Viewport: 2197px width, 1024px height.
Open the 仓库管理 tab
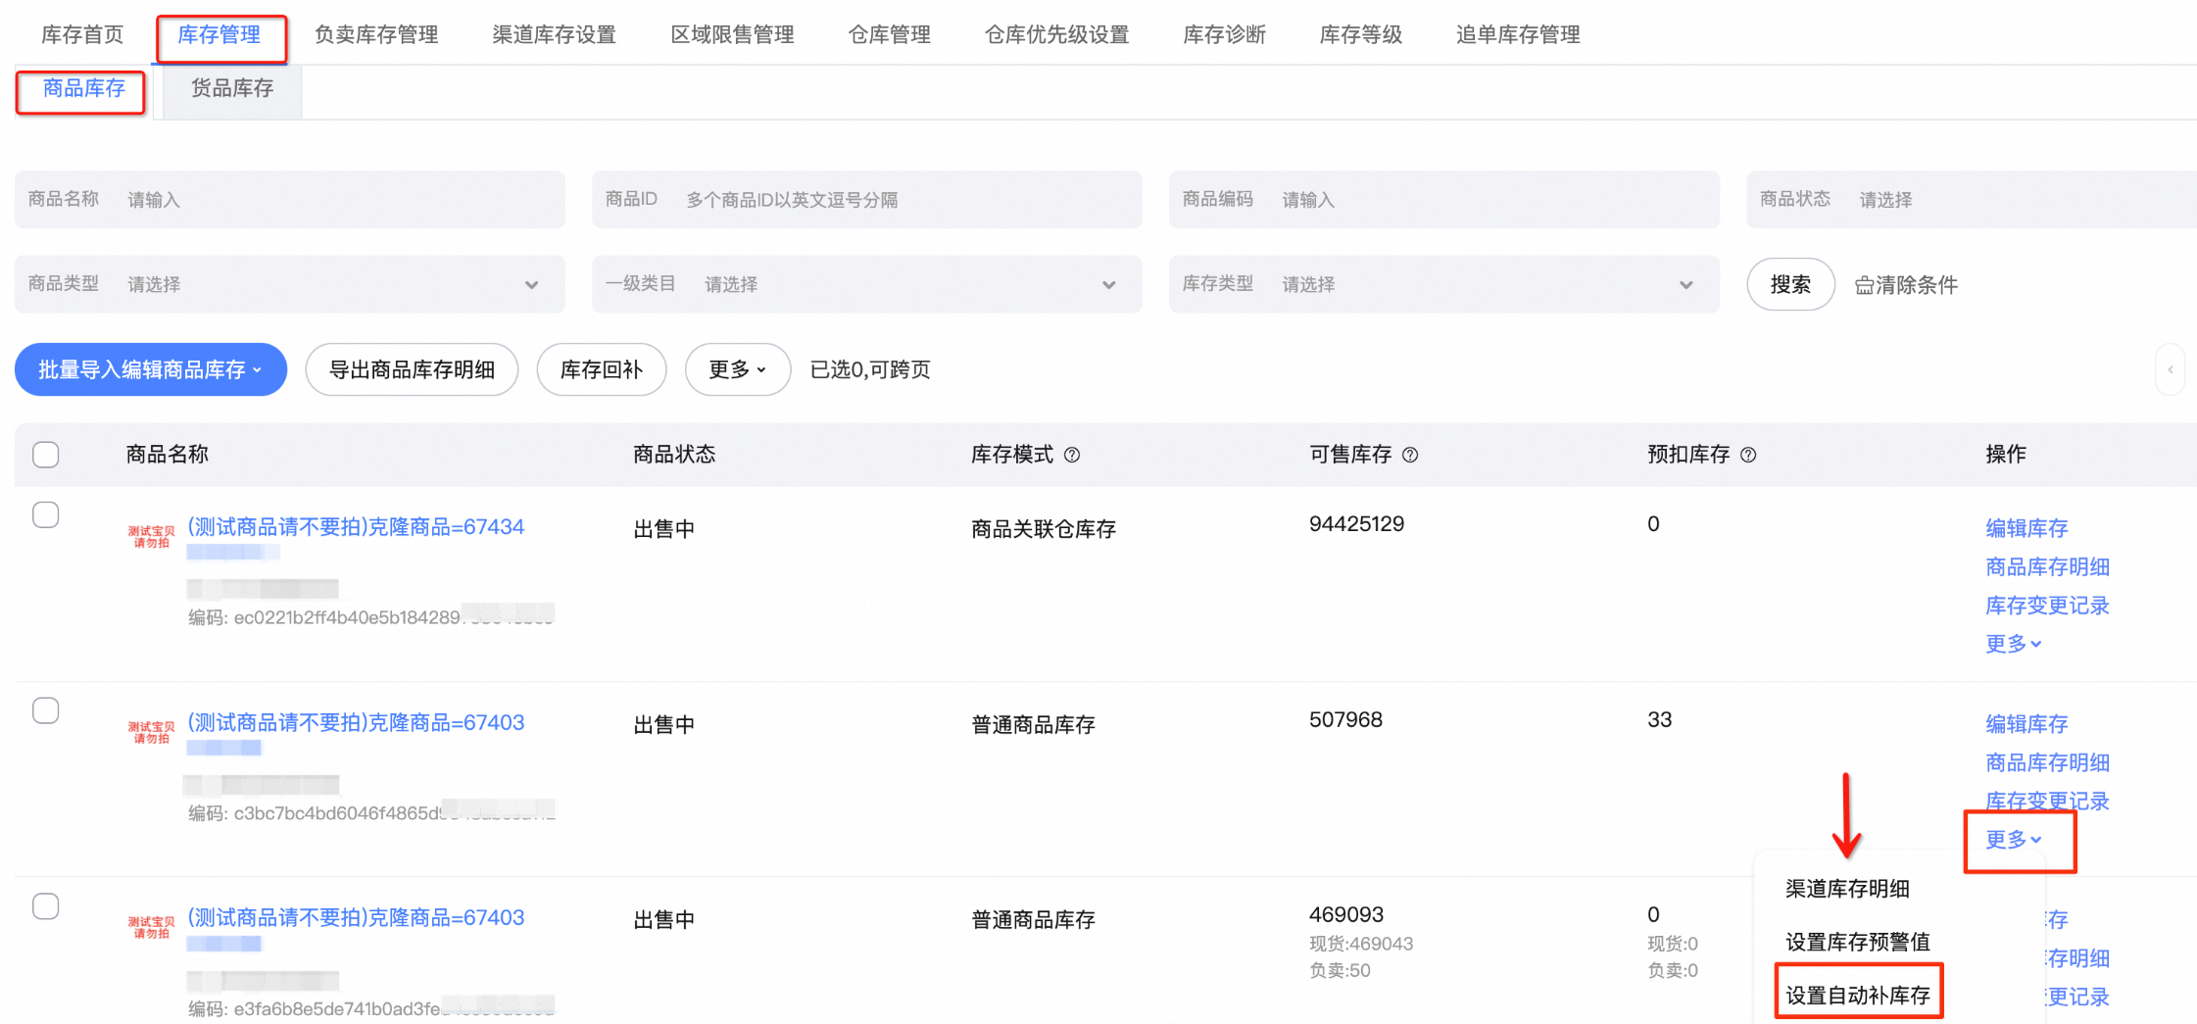pyautogui.click(x=890, y=35)
